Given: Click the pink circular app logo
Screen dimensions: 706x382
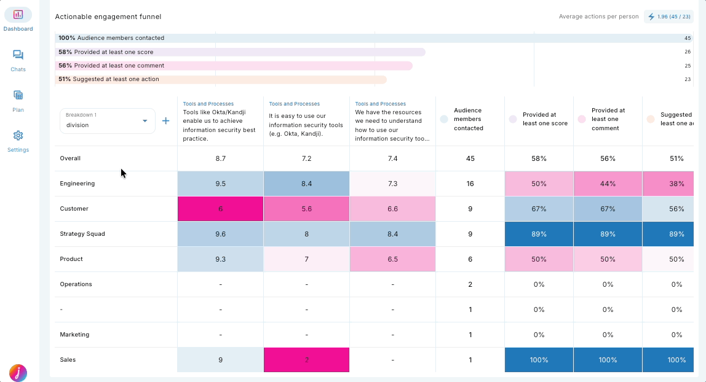Looking at the screenshot, I should pos(18,373).
